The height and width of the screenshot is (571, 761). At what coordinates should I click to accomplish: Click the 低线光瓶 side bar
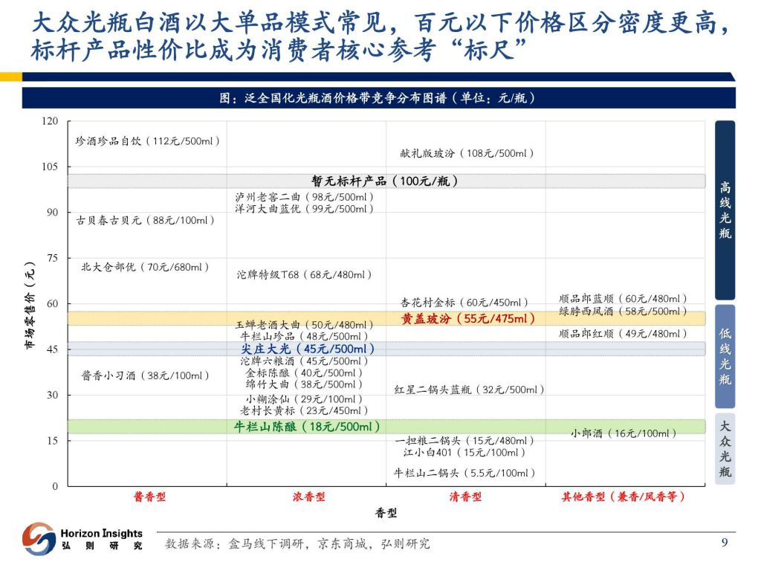click(725, 356)
